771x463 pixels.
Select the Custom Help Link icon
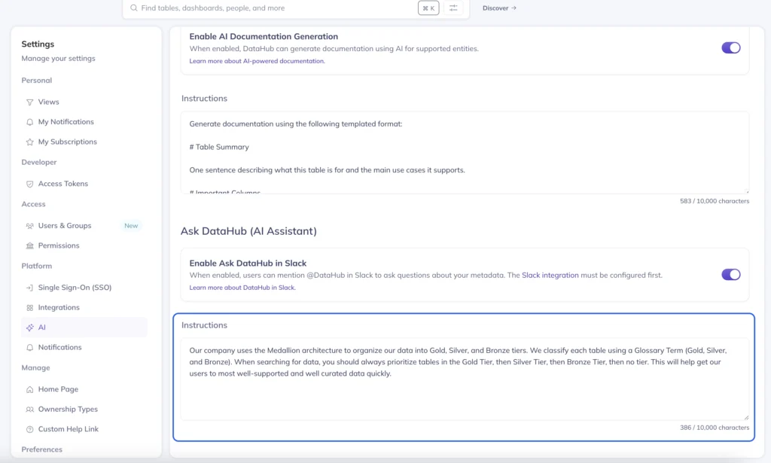click(30, 428)
